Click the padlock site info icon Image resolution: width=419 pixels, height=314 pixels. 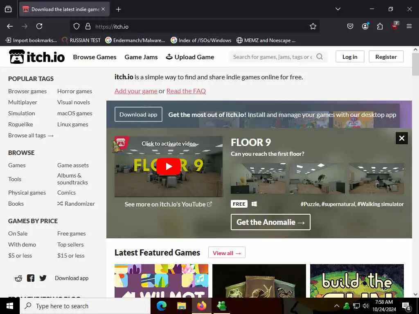tap(88, 26)
